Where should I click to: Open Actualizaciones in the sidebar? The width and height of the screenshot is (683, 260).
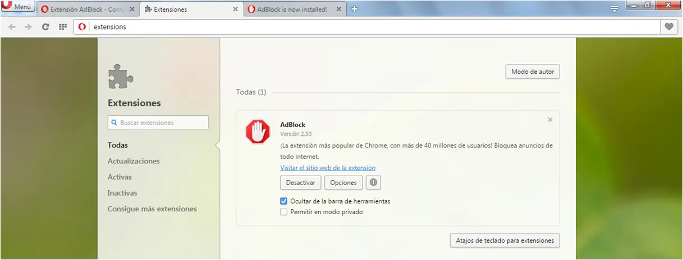134,161
